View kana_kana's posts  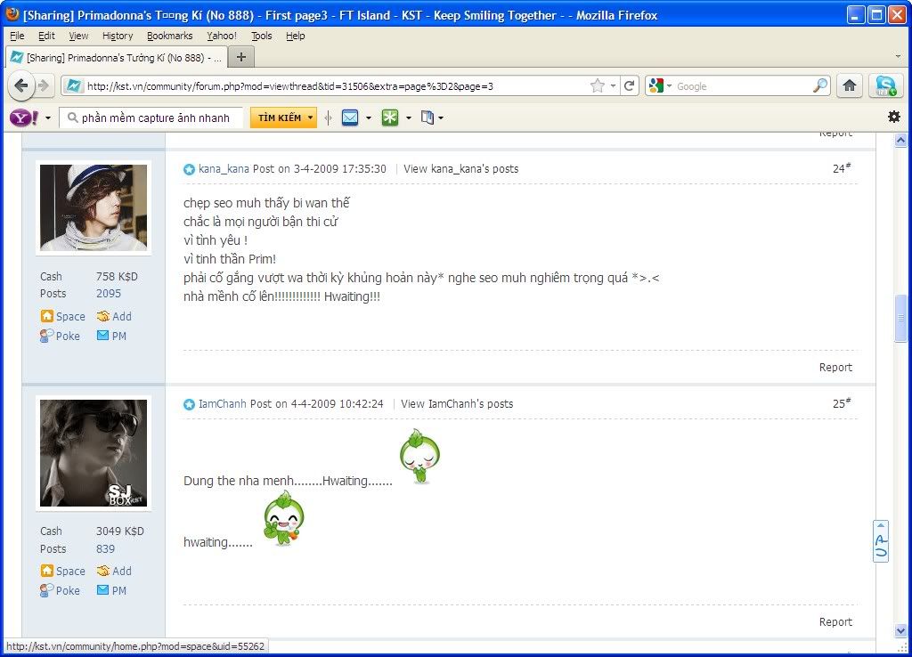[x=460, y=169]
